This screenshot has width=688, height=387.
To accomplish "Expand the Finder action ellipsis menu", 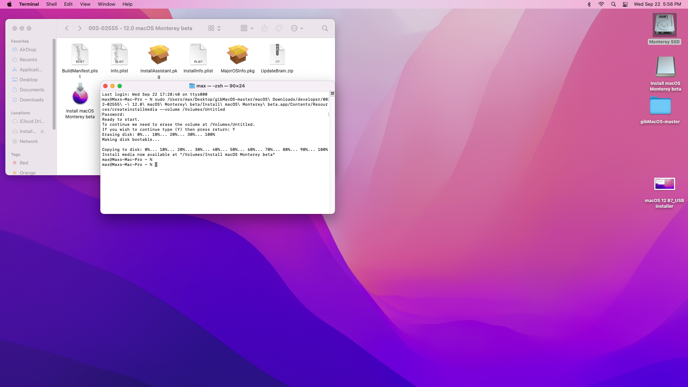I will click(x=297, y=28).
